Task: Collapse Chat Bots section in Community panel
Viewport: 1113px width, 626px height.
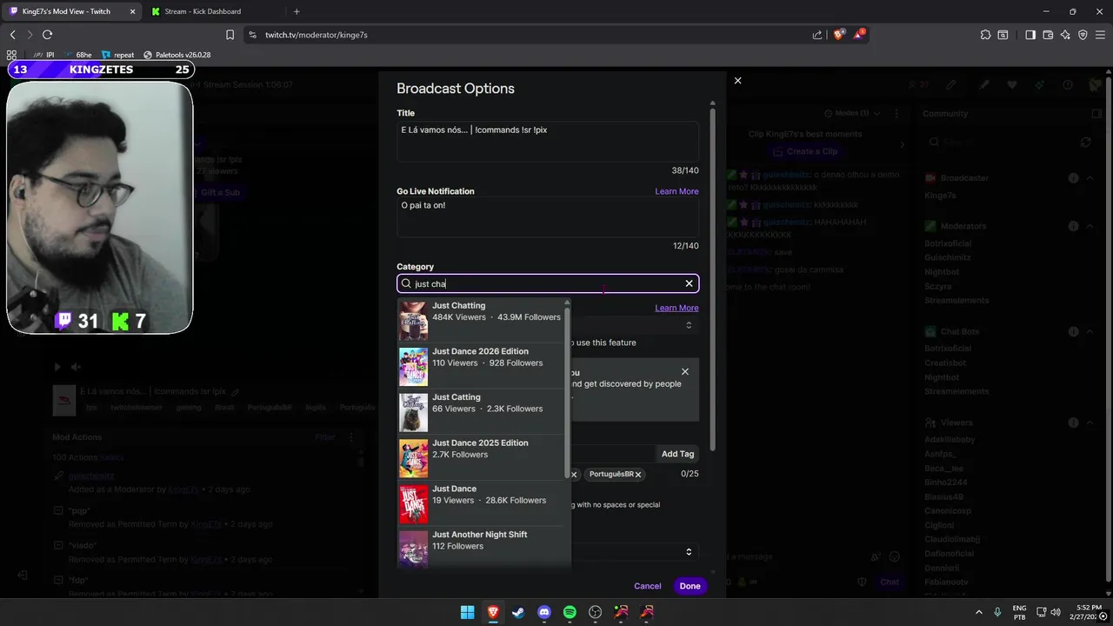Action: pyautogui.click(x=1090, y=332)
